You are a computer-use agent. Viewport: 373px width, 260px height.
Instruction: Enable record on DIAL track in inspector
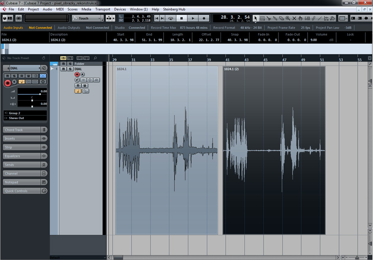[7, 83]
